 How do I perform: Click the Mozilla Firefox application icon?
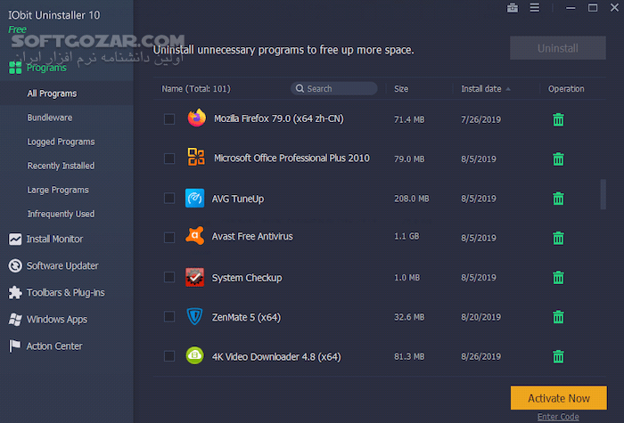pyautogui.click(x=197, y=118)
